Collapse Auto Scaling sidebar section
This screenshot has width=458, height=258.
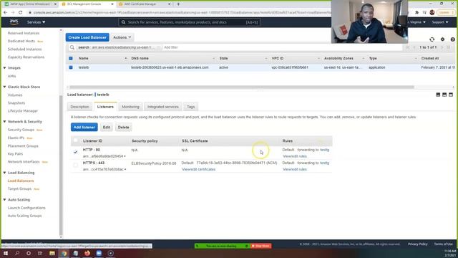coord(5,200)
